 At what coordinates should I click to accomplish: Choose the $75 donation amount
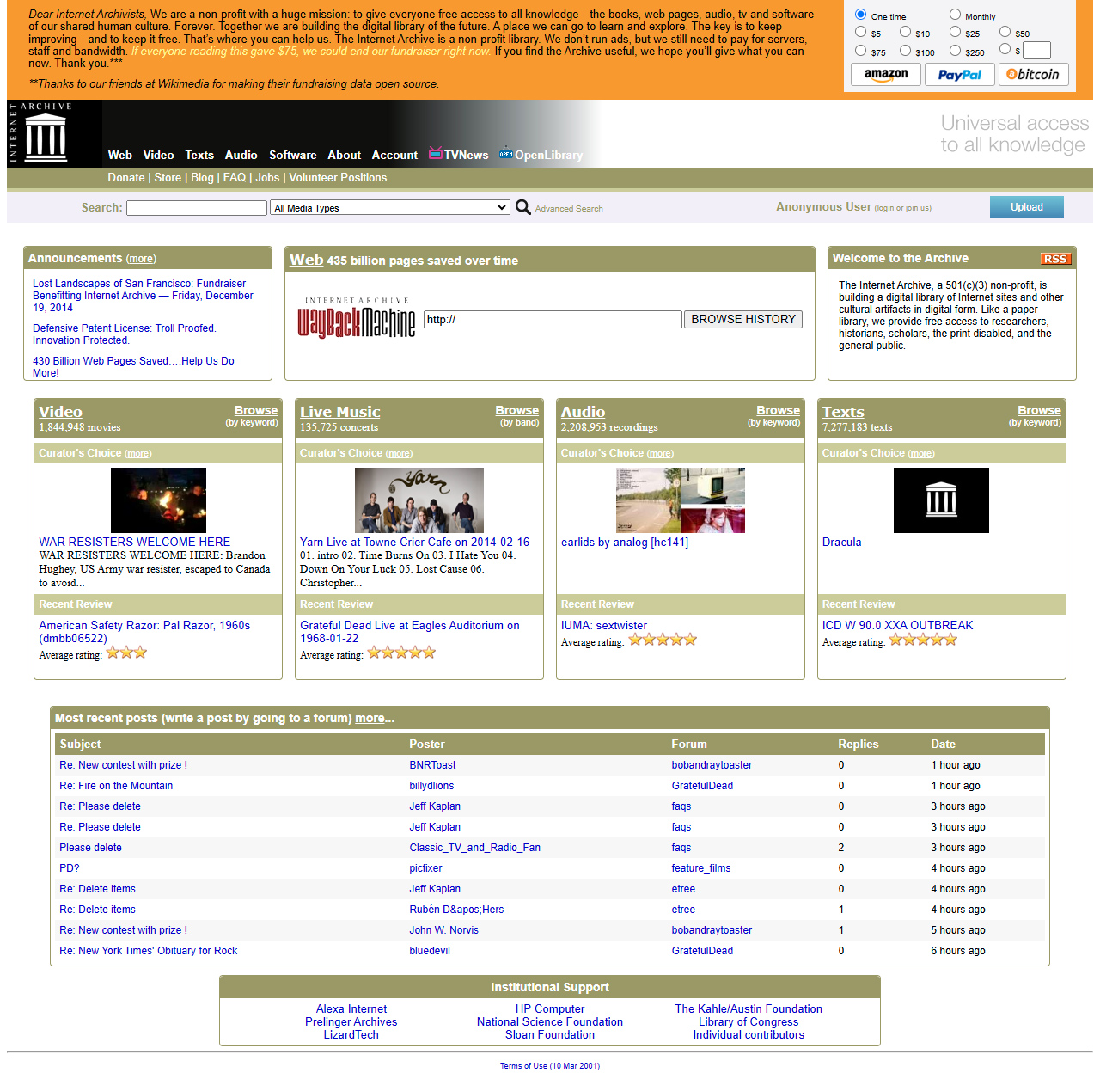pyautogui.click(x=860, y=51)
